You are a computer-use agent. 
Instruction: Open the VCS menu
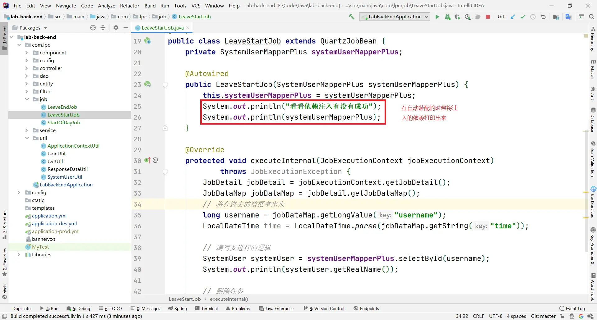[x=196, y=6]
